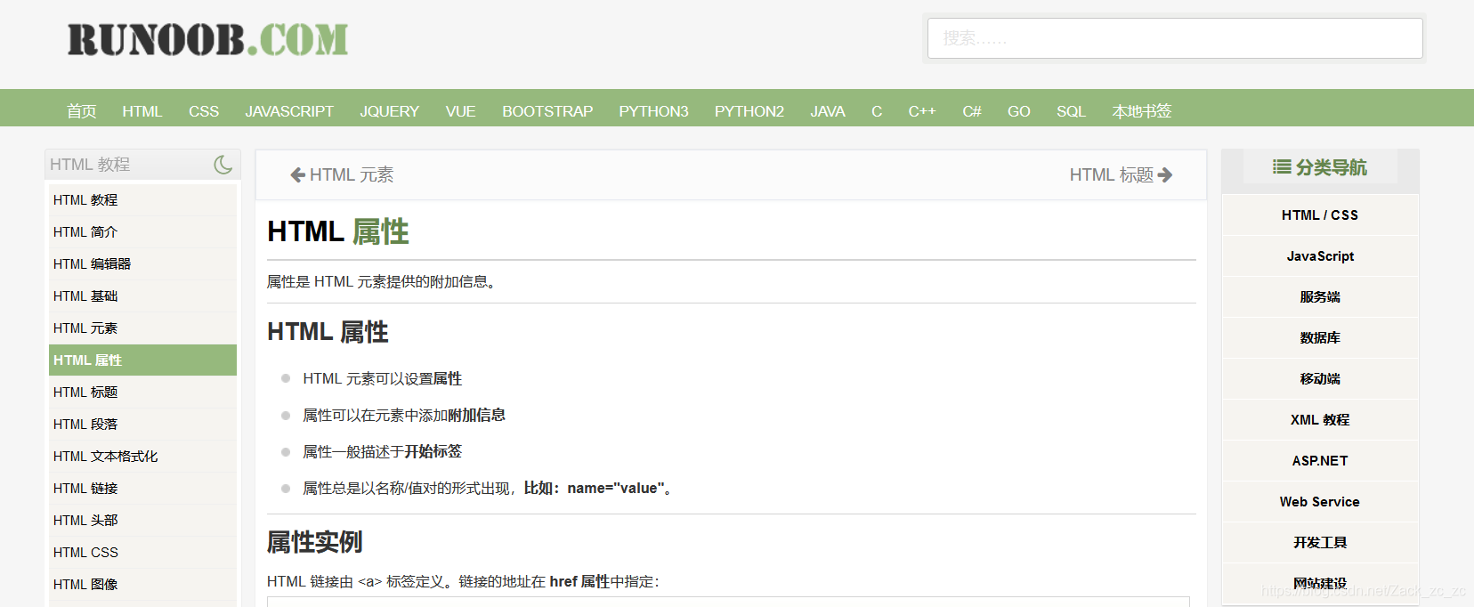Go to next chapter HTML 标题 link
Viewport: 1474px width, 607px height.
pos(1121,175)
